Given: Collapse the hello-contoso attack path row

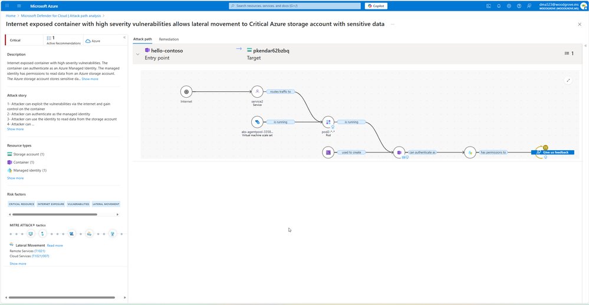Looking at the screenshot, I should [138, 54].
